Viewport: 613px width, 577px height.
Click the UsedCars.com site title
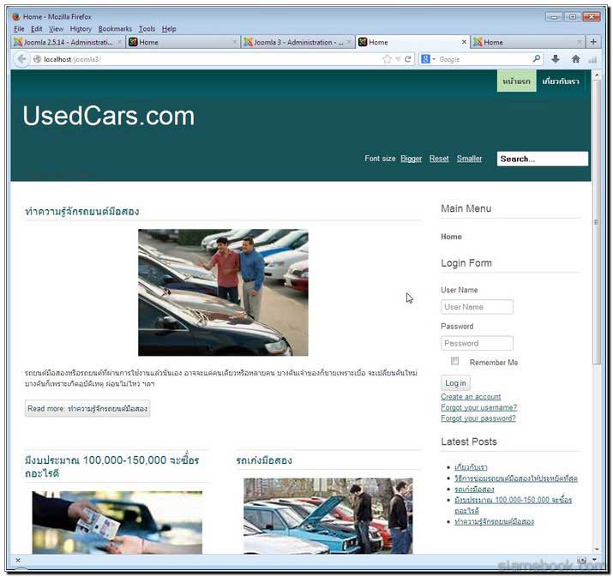point(108,116)
